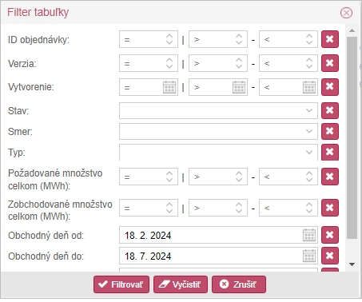Open calendar for Obchodný deň od
362x302 pixels.
coord(309,235)
